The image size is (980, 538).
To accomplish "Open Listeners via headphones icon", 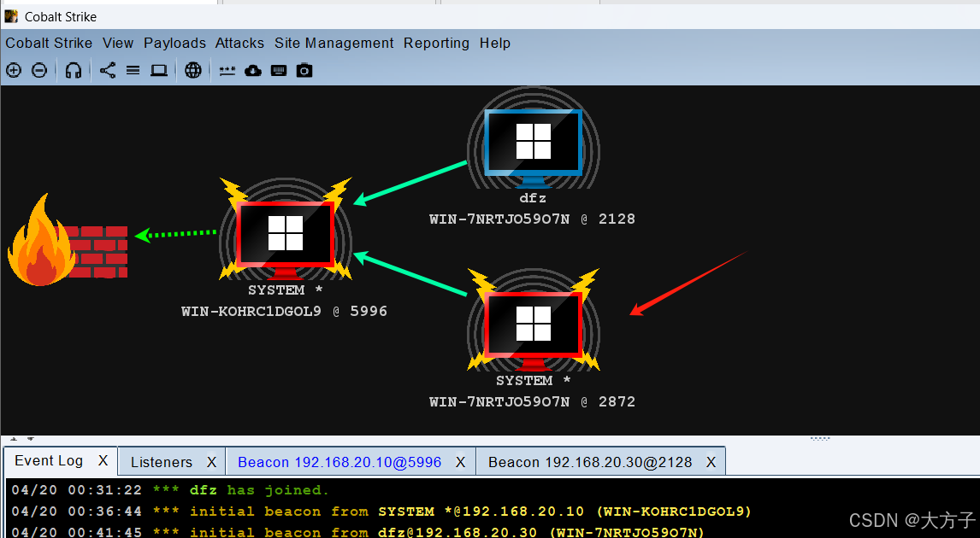I will (74, 71).
